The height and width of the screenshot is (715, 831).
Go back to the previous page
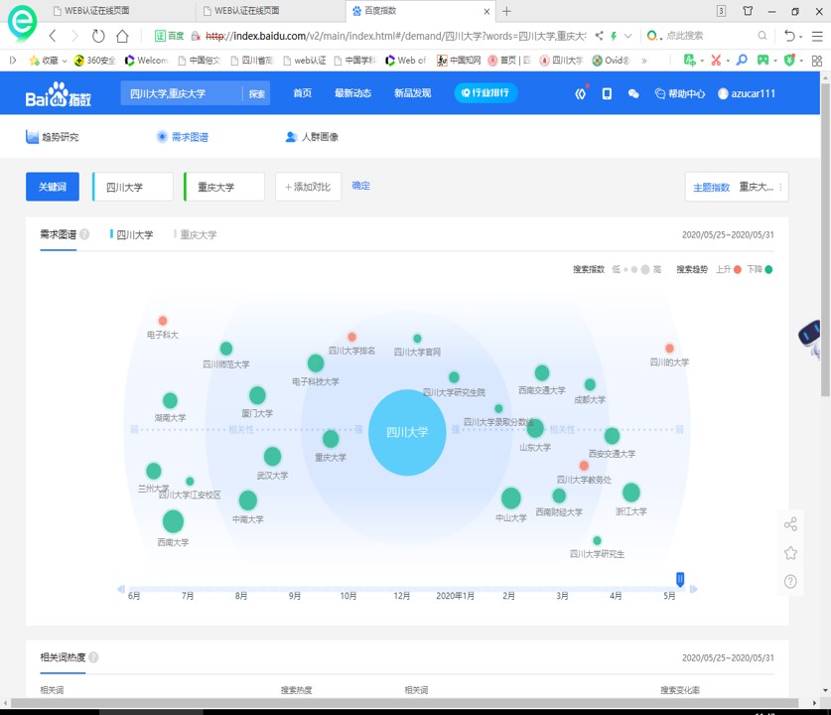tap(53, 36)
